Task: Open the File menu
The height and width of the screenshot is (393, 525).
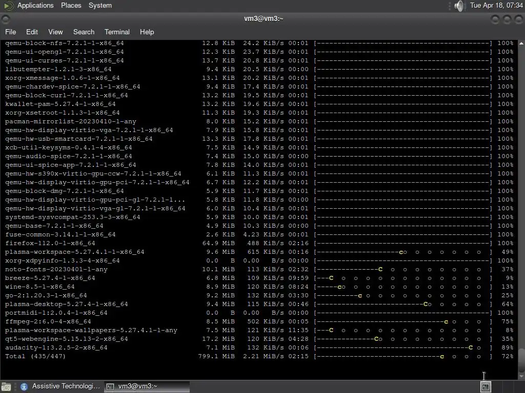Action: [x=10, y=32]
